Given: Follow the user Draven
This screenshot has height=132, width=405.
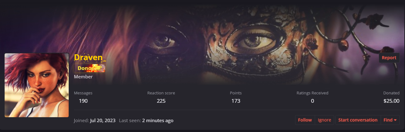Looking at the screenshot, I should click(305, 120).
